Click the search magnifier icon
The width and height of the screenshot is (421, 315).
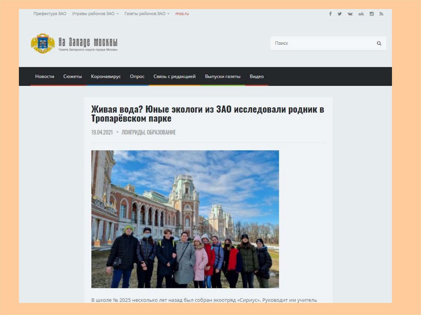pos(379,43)
